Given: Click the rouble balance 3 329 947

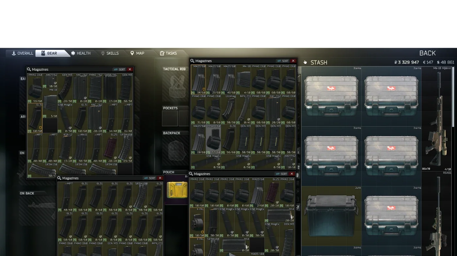Looking at the screenshot, I should 407,62.
